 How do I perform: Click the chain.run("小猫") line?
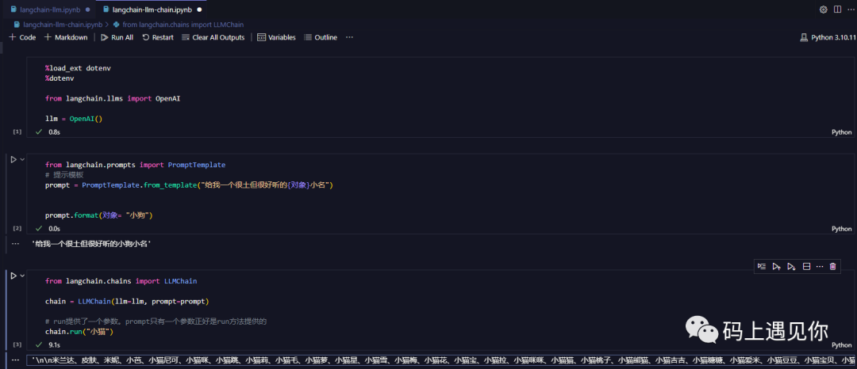79,332
